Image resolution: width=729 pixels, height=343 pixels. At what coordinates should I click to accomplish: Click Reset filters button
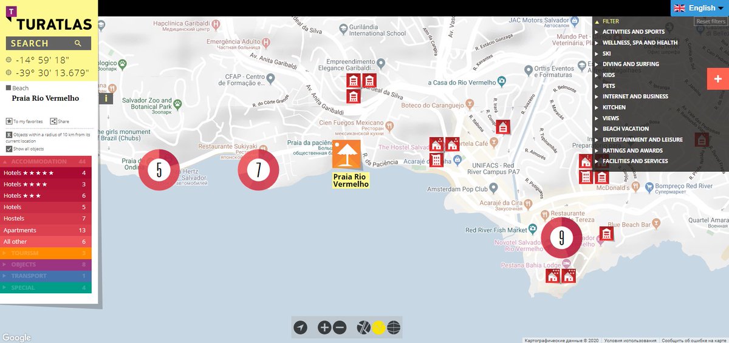point(711,21)
